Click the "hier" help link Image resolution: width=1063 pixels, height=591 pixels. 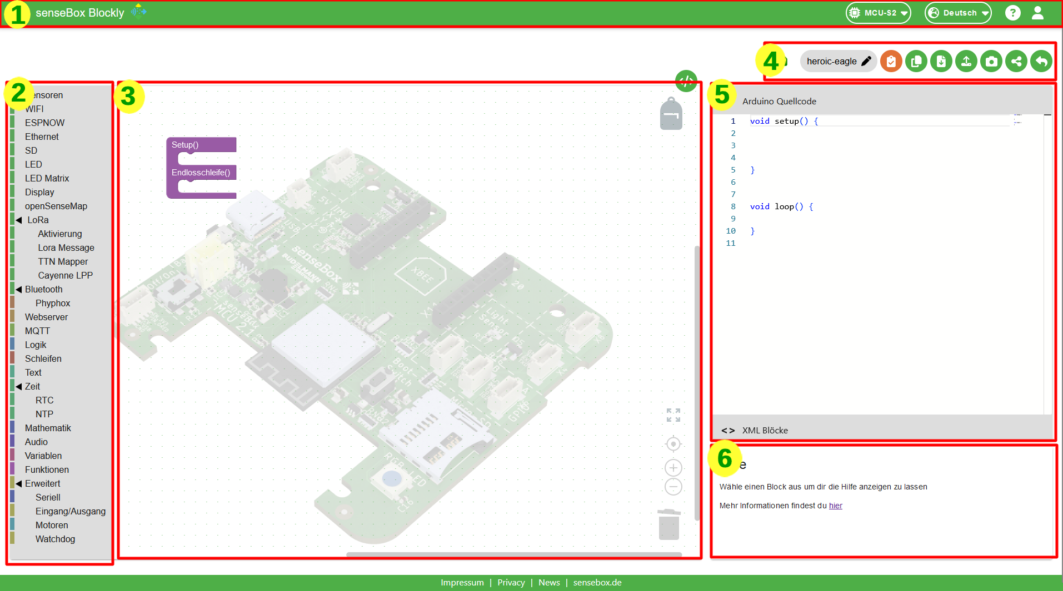pyautogui.click(x=835, y=506)
